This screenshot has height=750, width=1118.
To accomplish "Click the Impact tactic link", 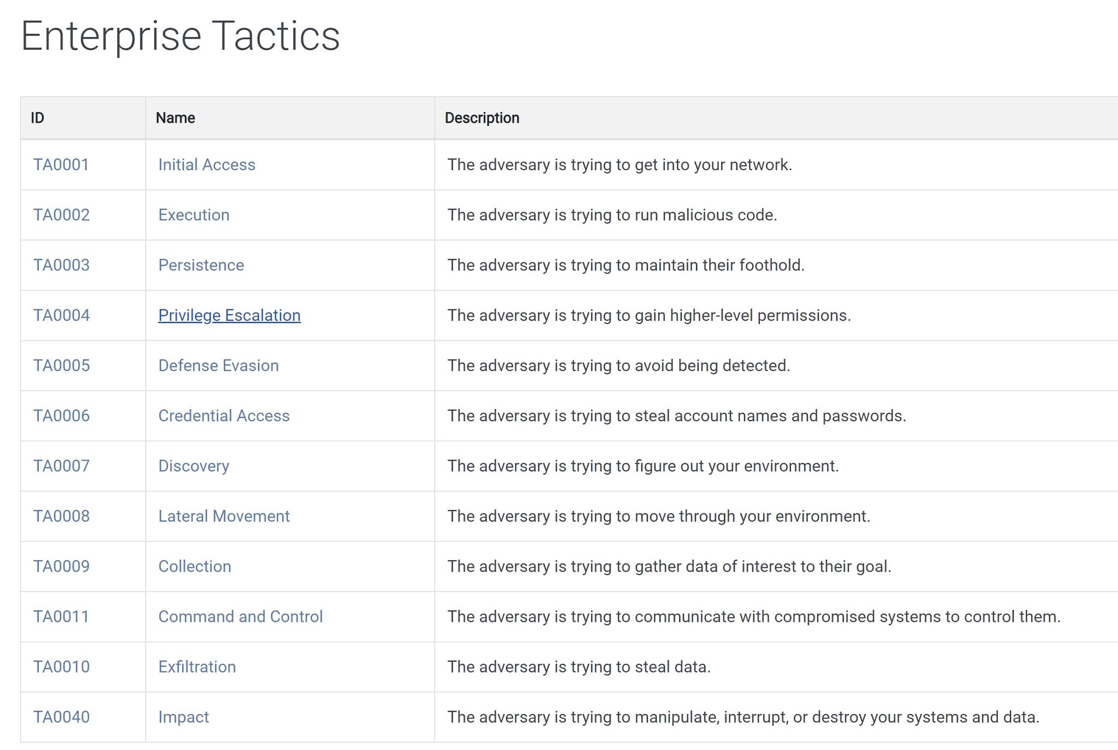I will (183, 717).
